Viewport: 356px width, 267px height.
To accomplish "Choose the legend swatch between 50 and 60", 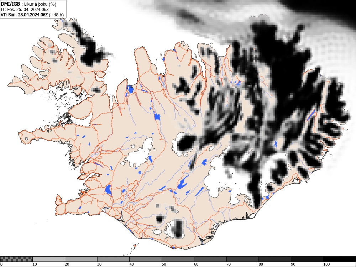I will pos(178,259).
